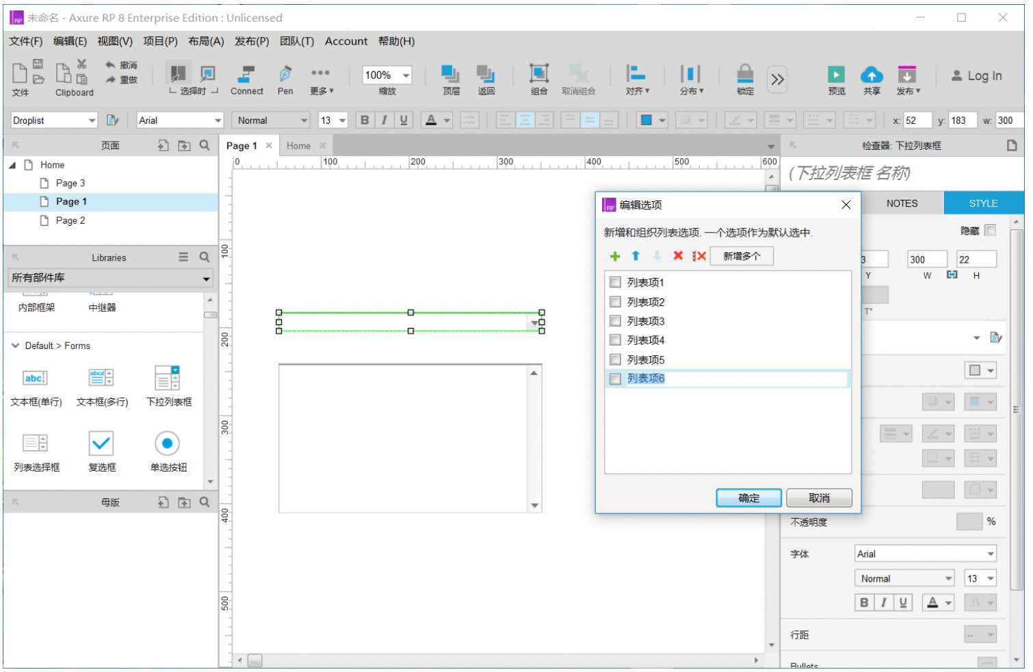Click the delete all options icon
Screen dimensions: 1033x672
pos(698,256)
